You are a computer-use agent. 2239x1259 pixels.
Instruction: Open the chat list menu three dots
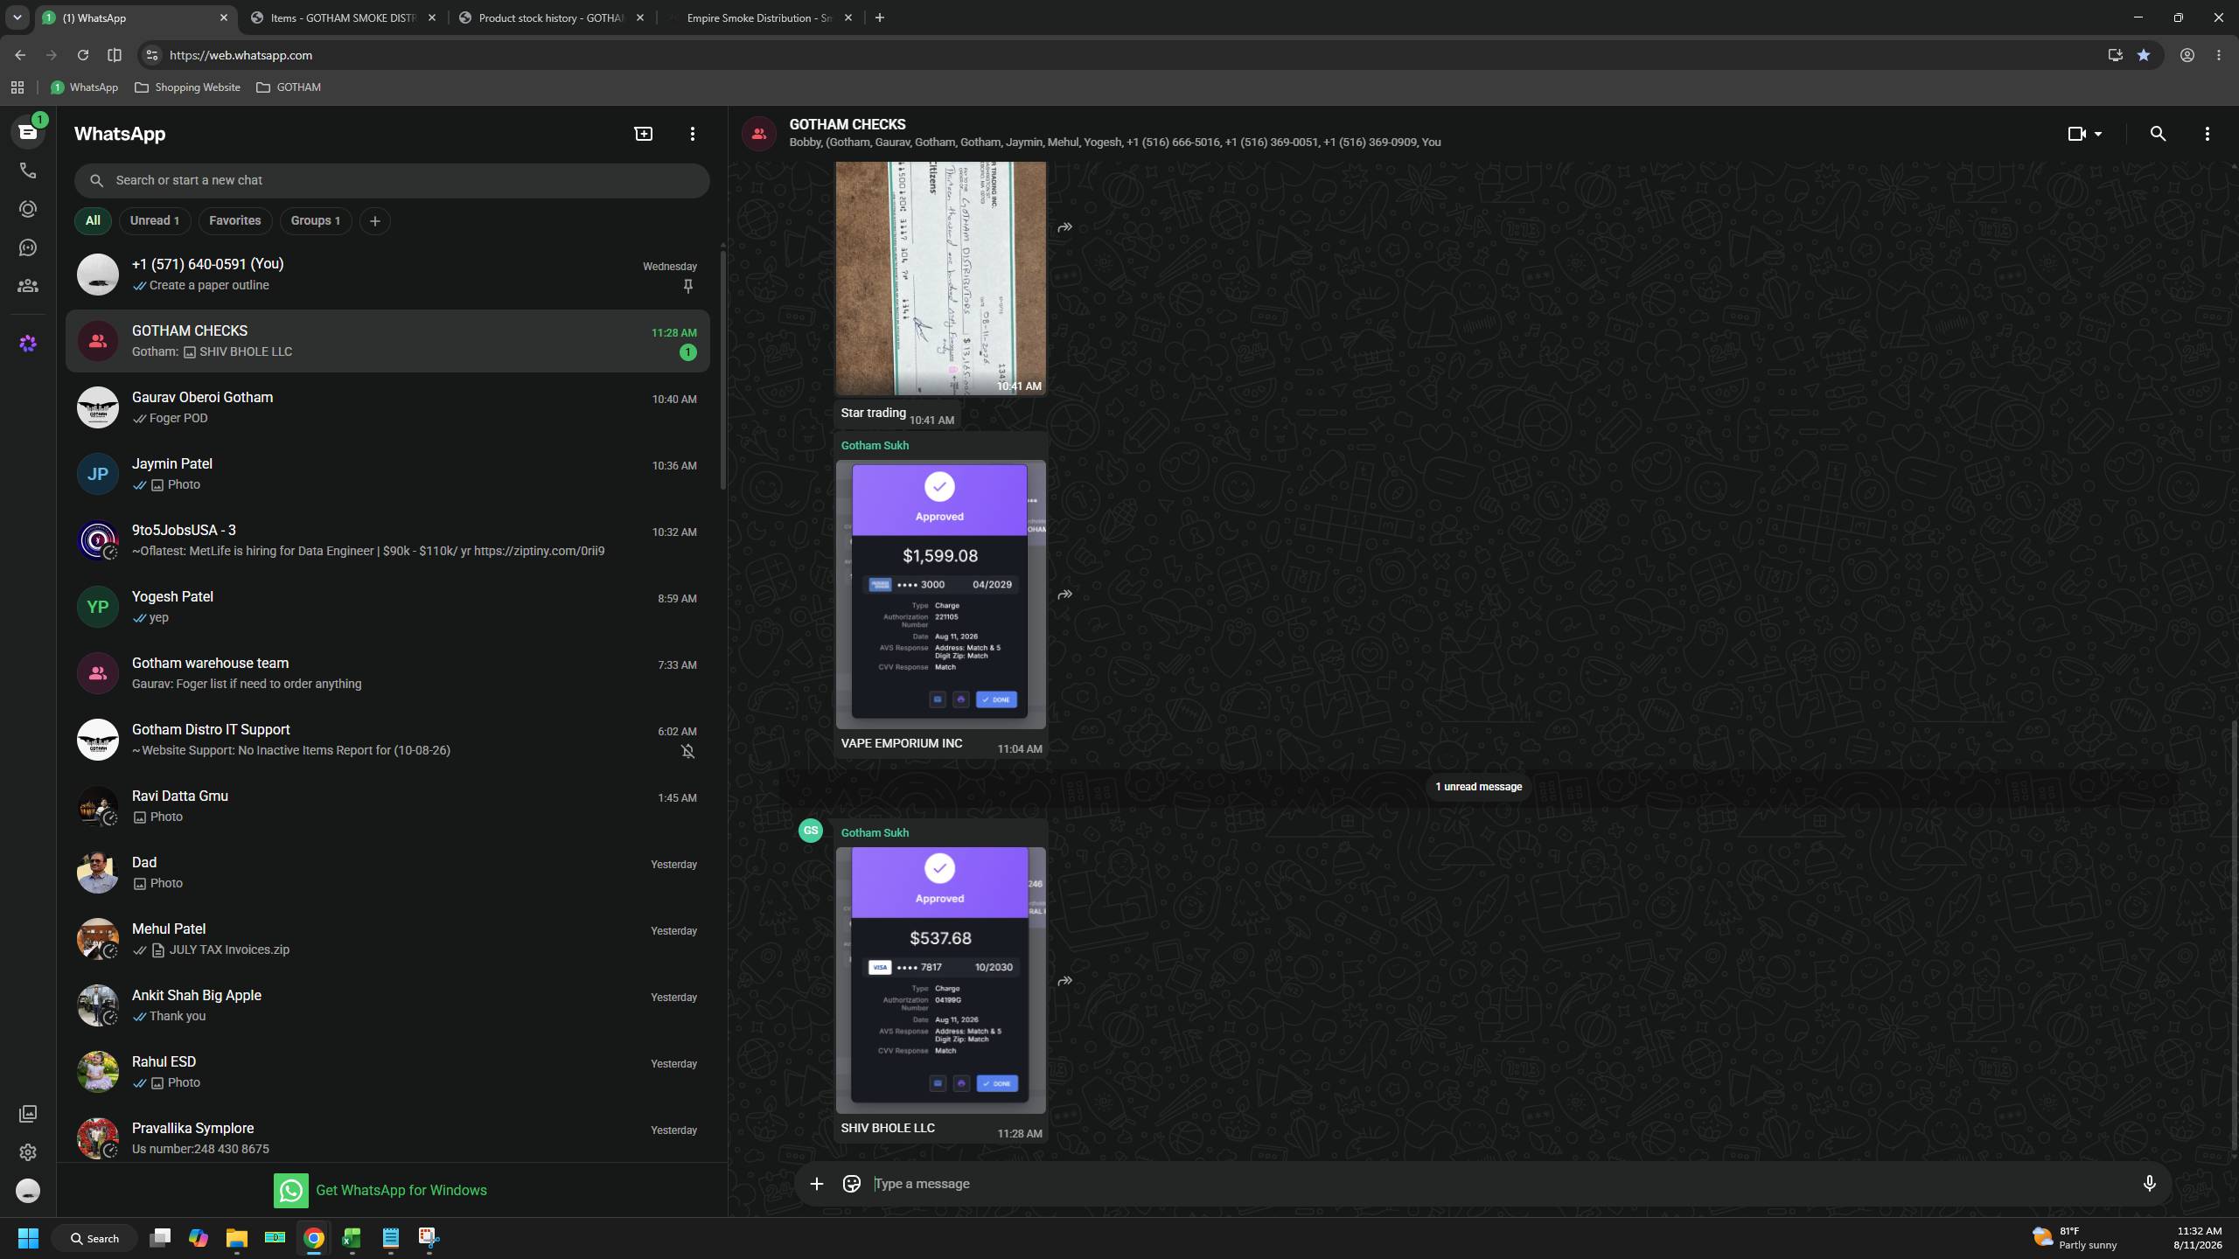pos(693,134)
